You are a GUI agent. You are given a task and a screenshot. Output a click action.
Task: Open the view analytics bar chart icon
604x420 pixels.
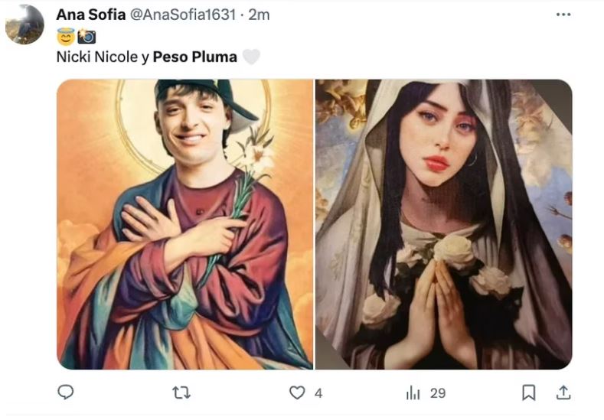pos(413,392)
